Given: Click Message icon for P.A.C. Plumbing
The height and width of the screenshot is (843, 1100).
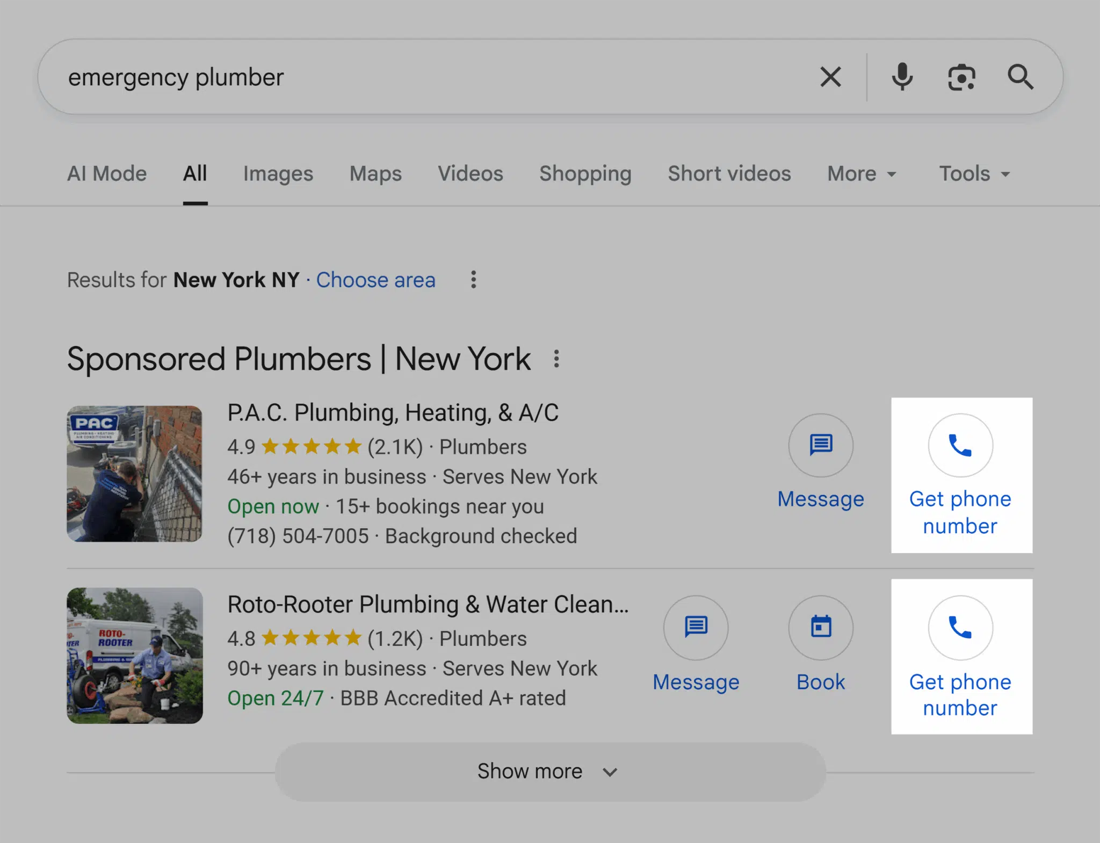Looking at the screenshot, I should (821, 445).
